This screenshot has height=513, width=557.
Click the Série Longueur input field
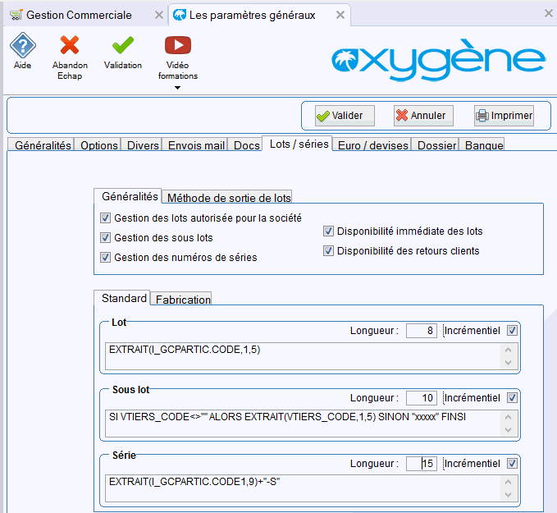pos(422,464)
